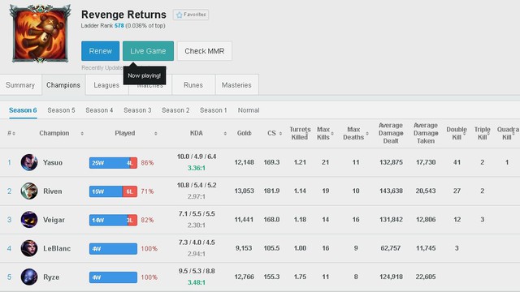
Task: Sort table by Played column arrows
Action: (155, 133)
